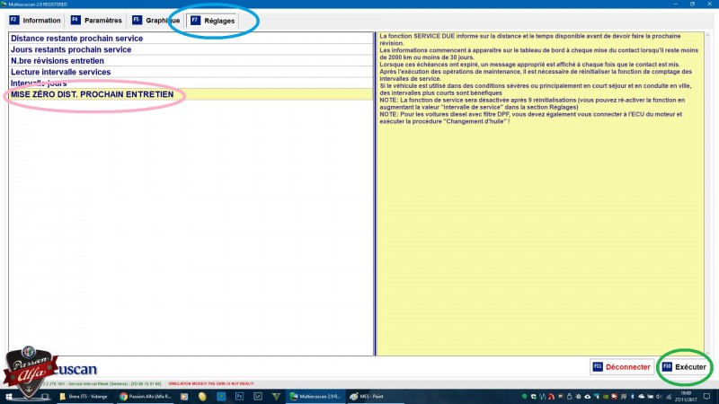The image size is (719, 404).
Task: Open the Windows Start menu
Action: [9, 396]
